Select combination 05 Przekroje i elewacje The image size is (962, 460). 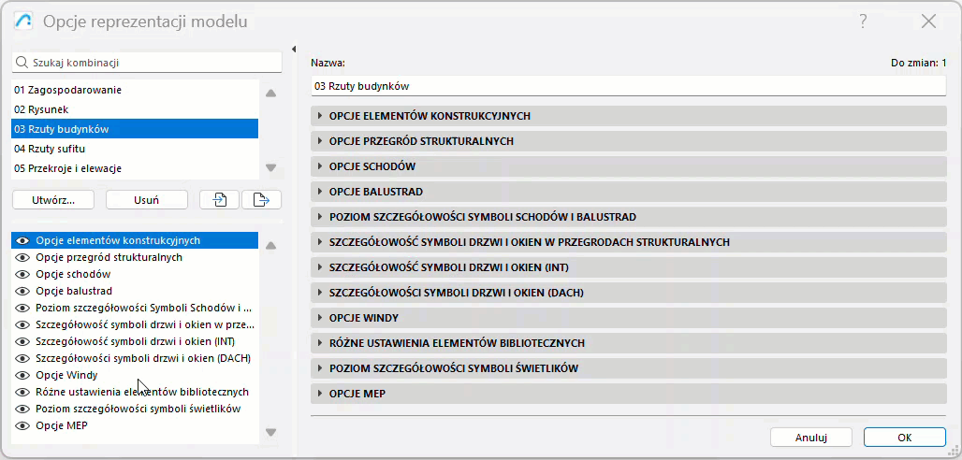[135, 168]
